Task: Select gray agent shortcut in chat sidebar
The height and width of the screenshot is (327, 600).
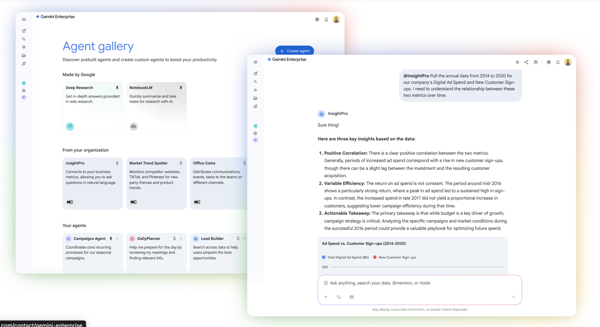Action: (255, 133)
